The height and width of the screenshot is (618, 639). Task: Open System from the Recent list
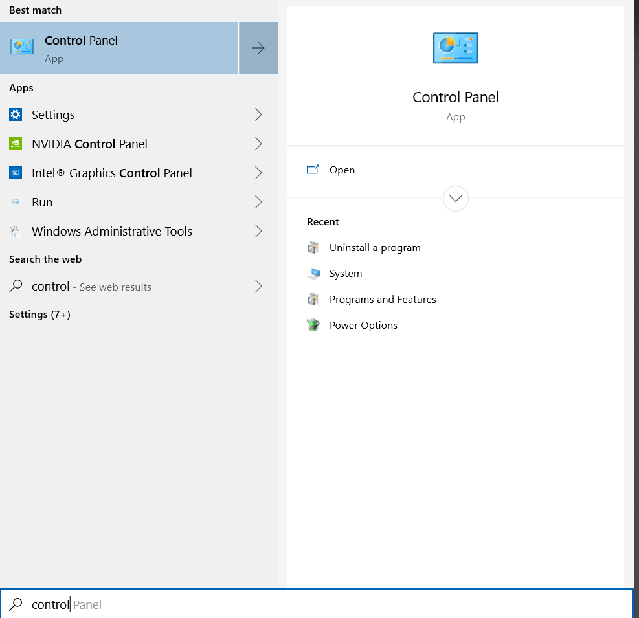345,273
